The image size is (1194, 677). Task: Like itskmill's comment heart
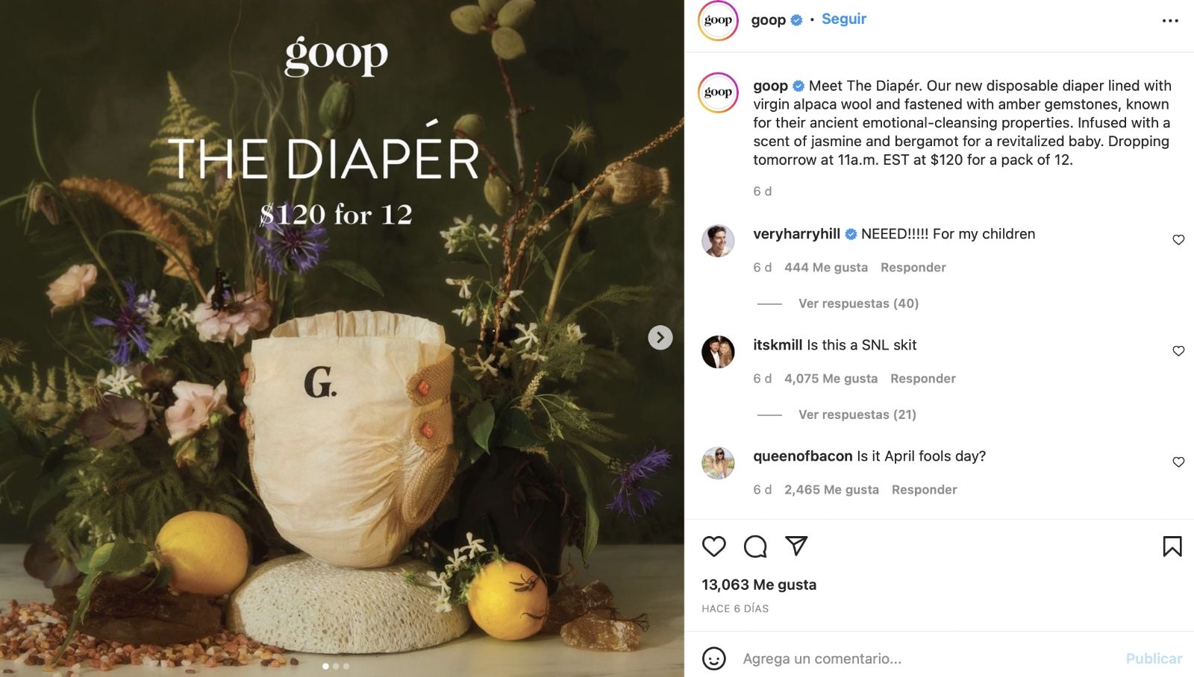pos(1178,351)
